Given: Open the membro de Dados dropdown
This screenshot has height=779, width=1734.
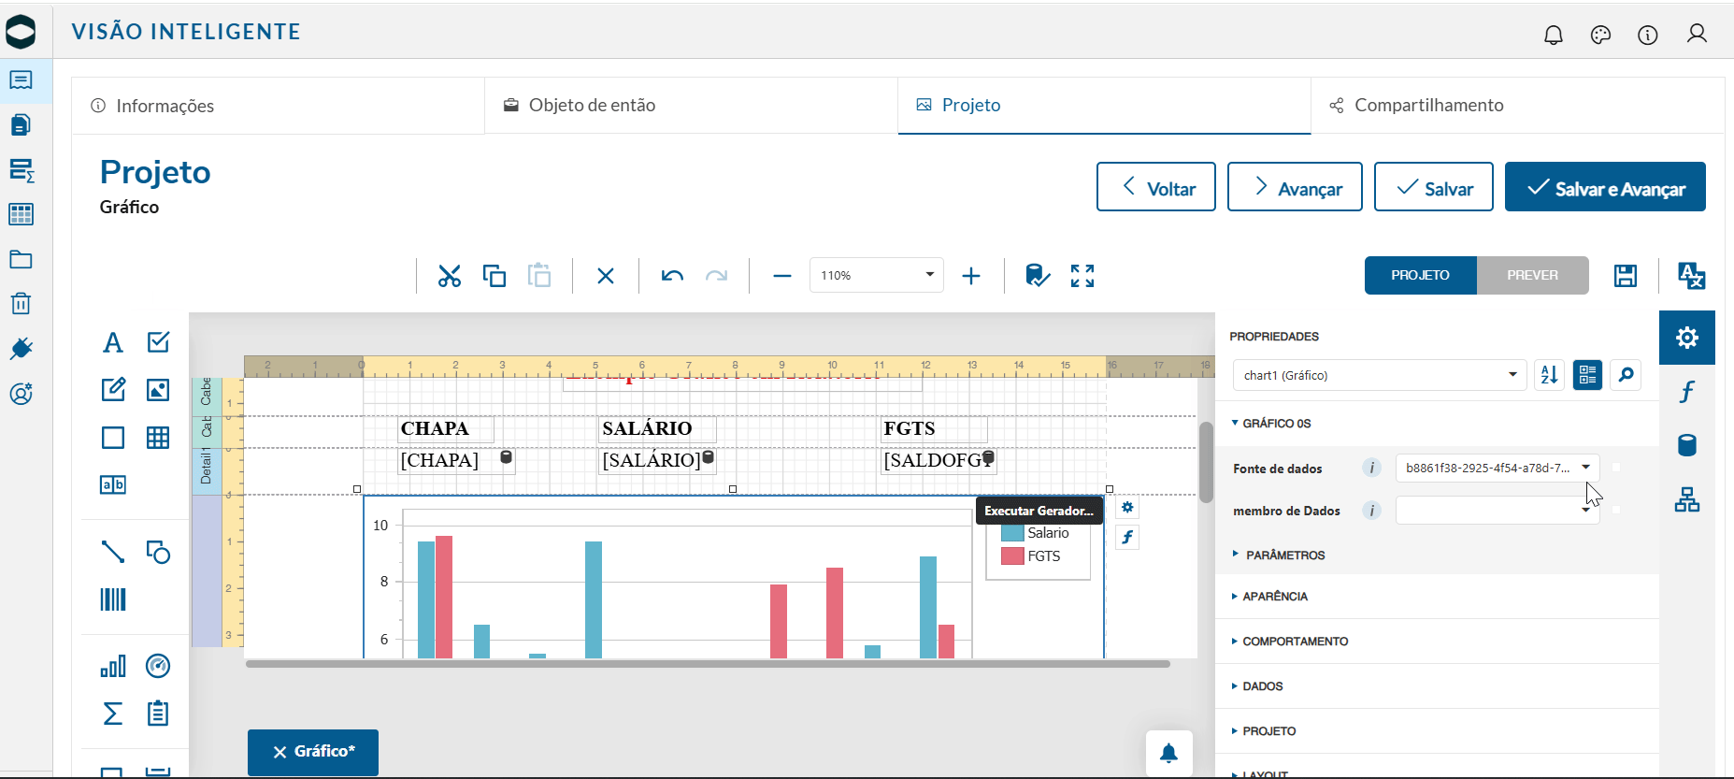Looking at the screenshot, I should 1498,510.
